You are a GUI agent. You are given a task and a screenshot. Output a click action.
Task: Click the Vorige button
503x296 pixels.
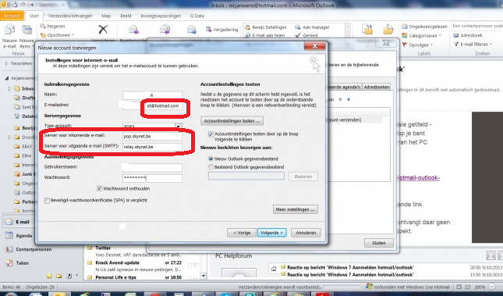tap(242, 233)
